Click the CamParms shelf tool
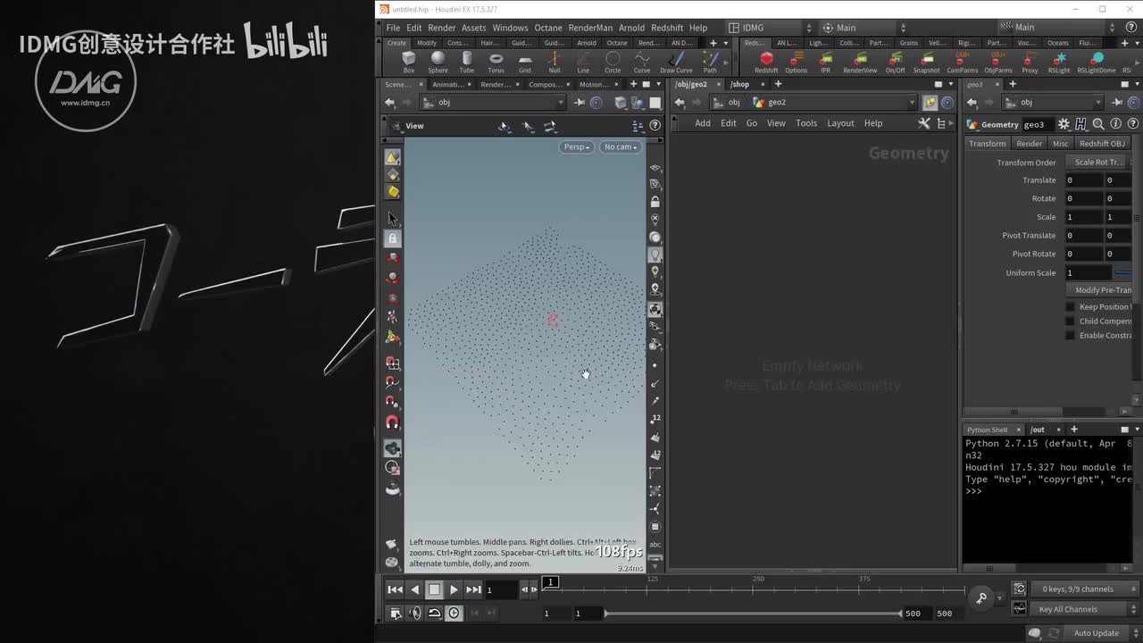The height and width of the screenshot is (643, 1143). click(x=963, y=63)
